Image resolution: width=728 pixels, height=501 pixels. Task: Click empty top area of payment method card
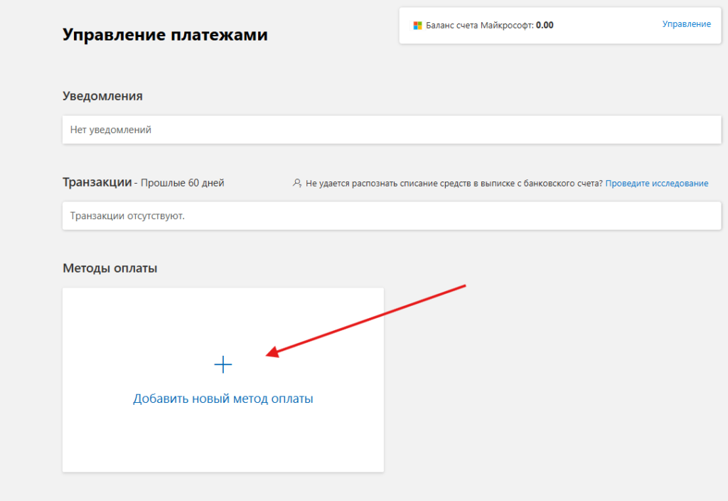click(223, 313)
